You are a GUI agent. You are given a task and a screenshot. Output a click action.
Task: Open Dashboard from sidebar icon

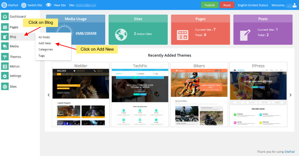click(x=5, y=16)
